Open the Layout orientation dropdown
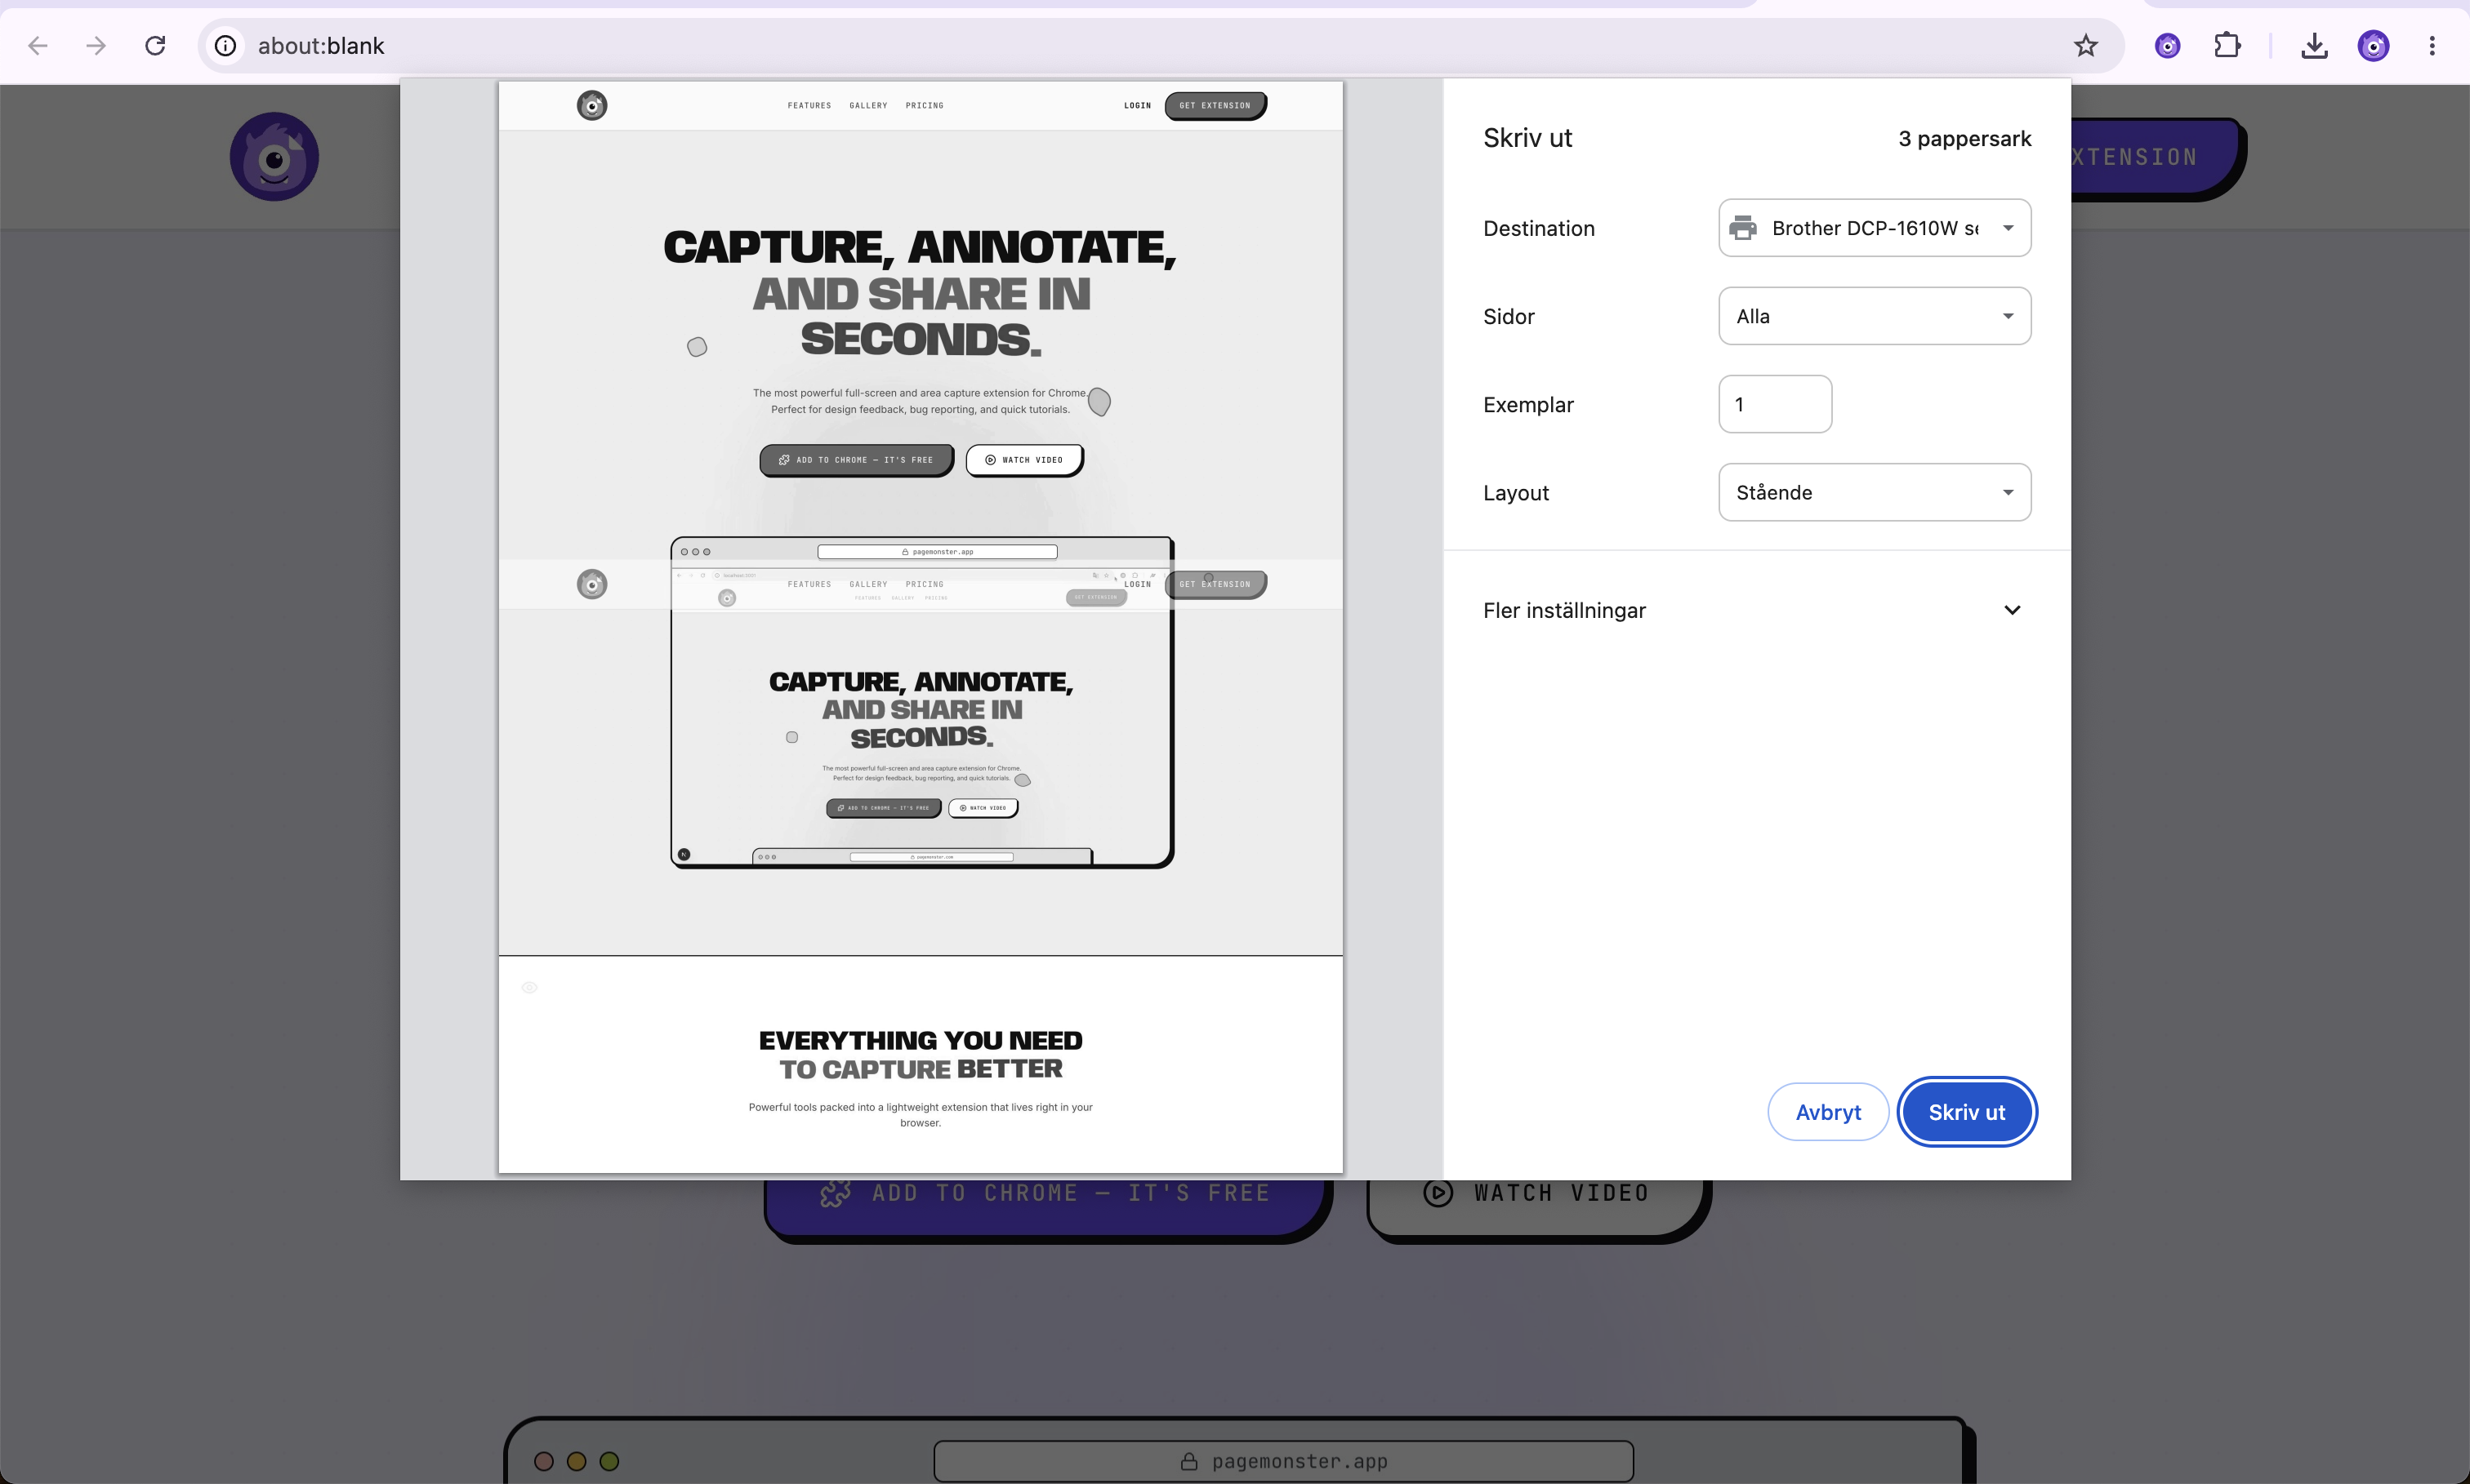Viewport: 2470px width, 1484px height. coord(1874,492)
